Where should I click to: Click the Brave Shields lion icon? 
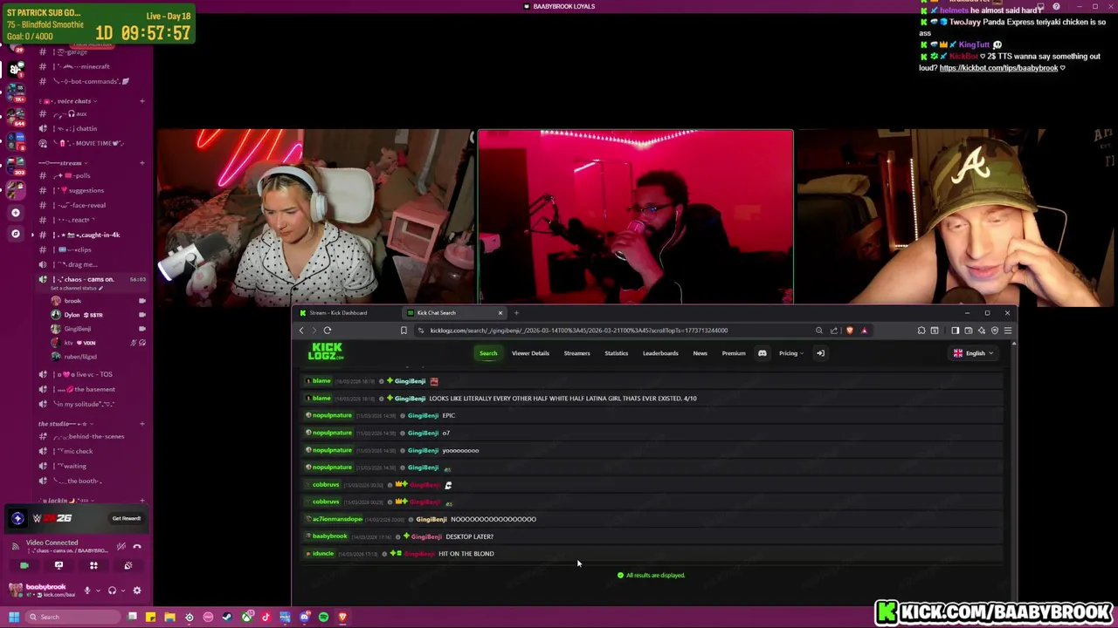click(x=849, y=331)
